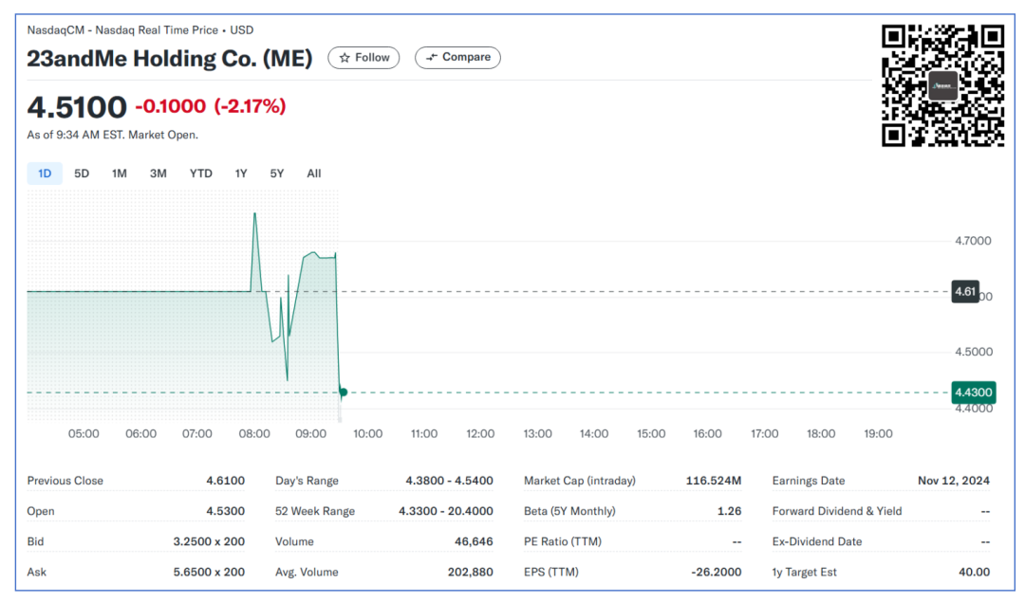The height and width of the screenshot is (602, 1025).
Task: Click the QR code image
Action: click(942, 85)
